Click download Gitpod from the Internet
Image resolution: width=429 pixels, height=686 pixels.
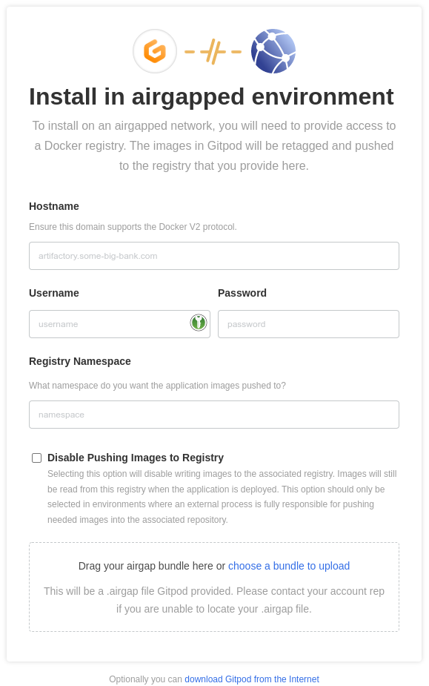click(251, 679)
